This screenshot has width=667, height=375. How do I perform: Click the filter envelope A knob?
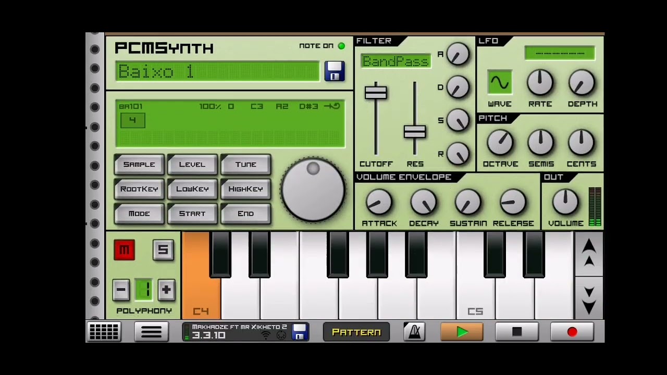[x=458, y=54]
